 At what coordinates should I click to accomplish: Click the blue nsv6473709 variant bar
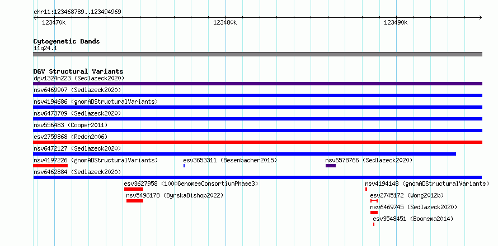point(257,119)
